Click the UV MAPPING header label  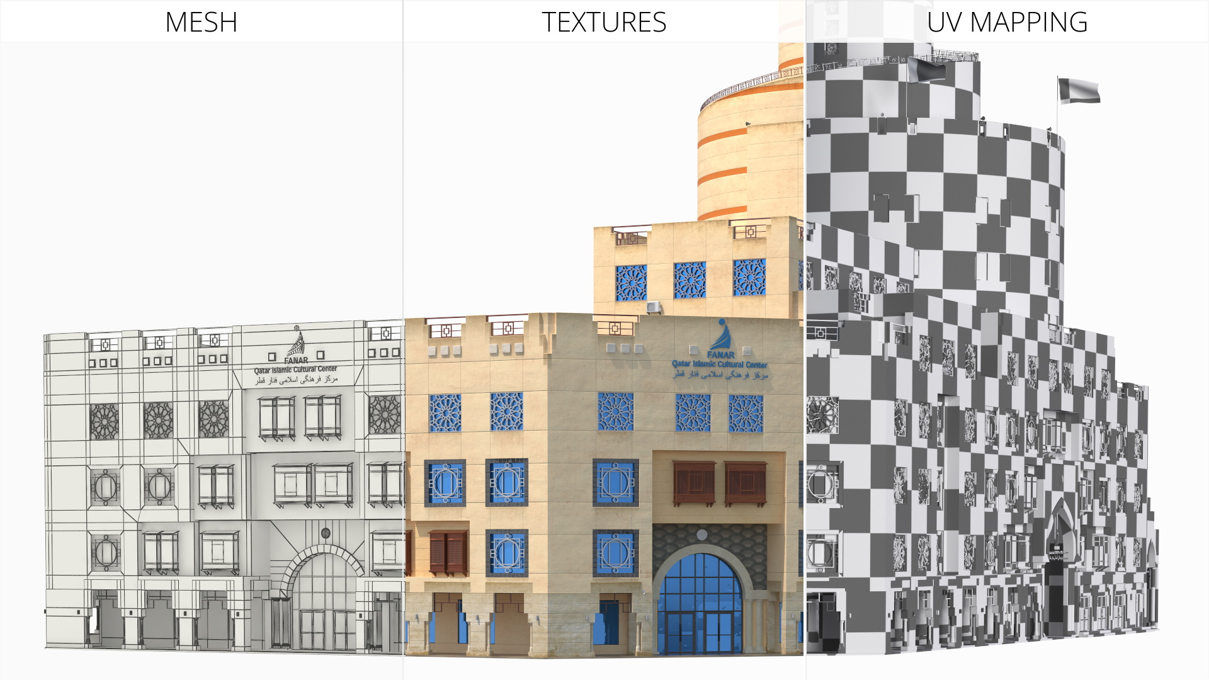[x=1007, y=22]
